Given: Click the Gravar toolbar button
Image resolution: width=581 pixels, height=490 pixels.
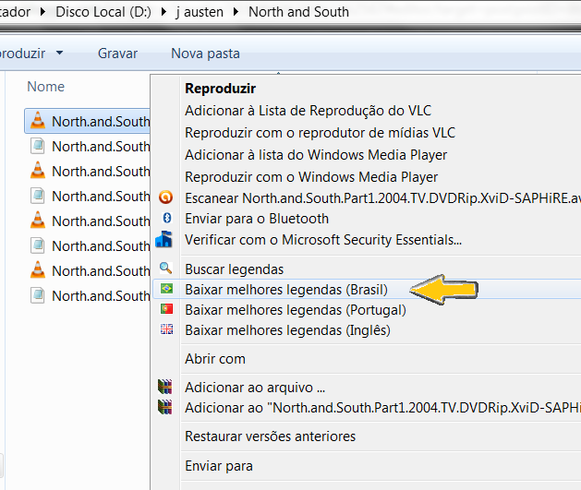Looking at the screenshot, I should coord(117,54).
